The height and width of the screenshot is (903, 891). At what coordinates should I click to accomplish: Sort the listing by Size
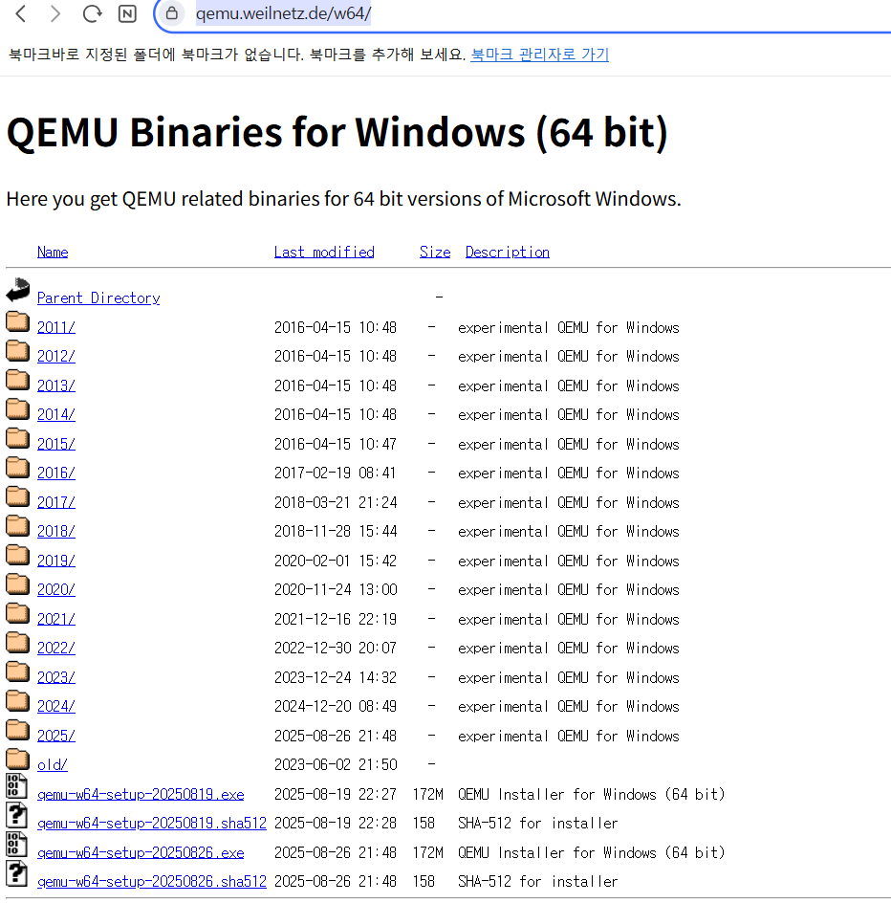pos(435,252)
